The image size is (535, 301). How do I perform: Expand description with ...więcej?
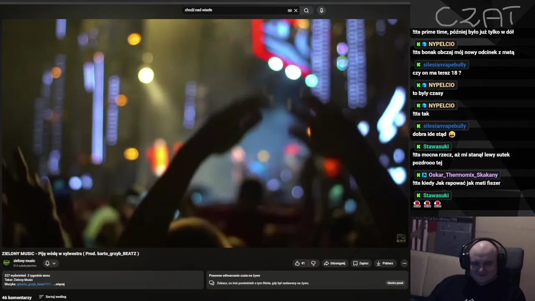(x=59, y=284)
